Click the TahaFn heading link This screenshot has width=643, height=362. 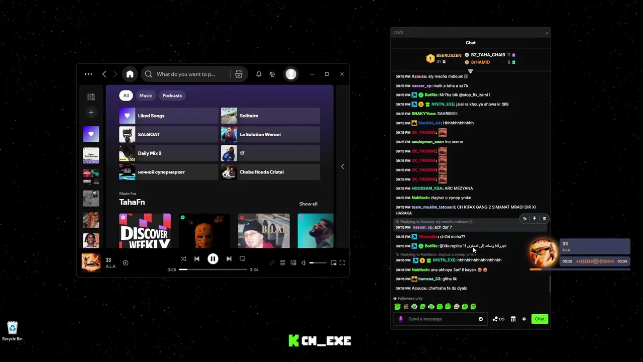click(x=132, y=202)
